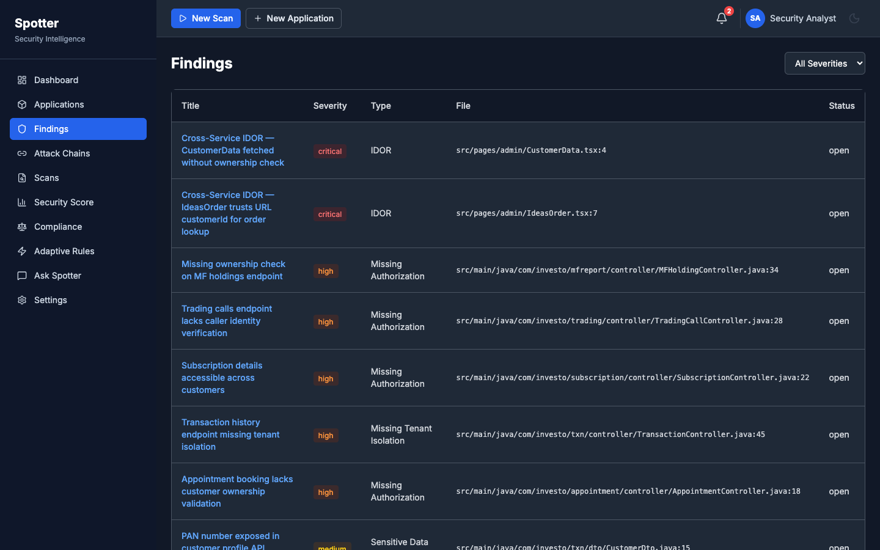This screenshot has width=880, height=550.
Task: Start a New Scan
Action: point(206,18)
